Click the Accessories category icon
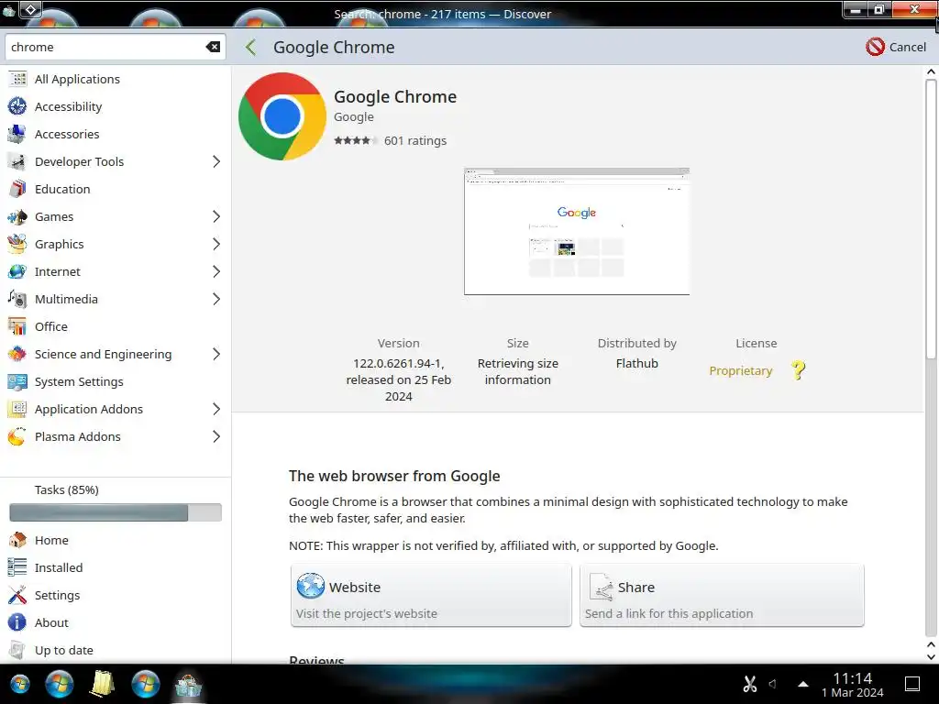The width and height of the screenshot is (939, 704). [x=17, y=134]
